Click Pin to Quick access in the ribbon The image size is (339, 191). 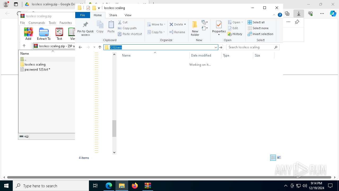click(x=85, y=29)
